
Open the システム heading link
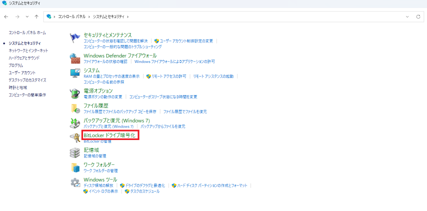[92, 70]
